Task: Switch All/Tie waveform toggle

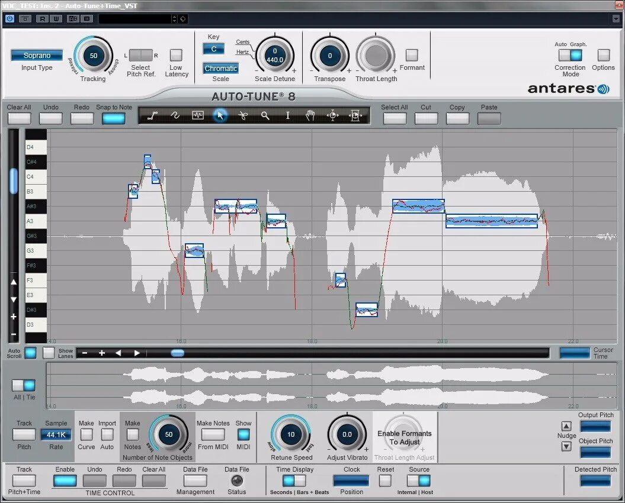Action: tap(24, 385)
